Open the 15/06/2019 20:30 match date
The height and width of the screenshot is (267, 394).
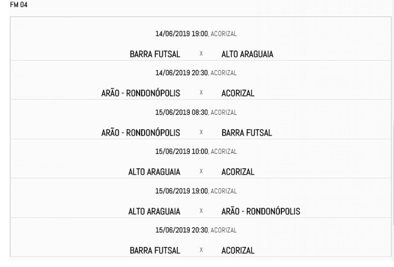[x=182, y=230]
